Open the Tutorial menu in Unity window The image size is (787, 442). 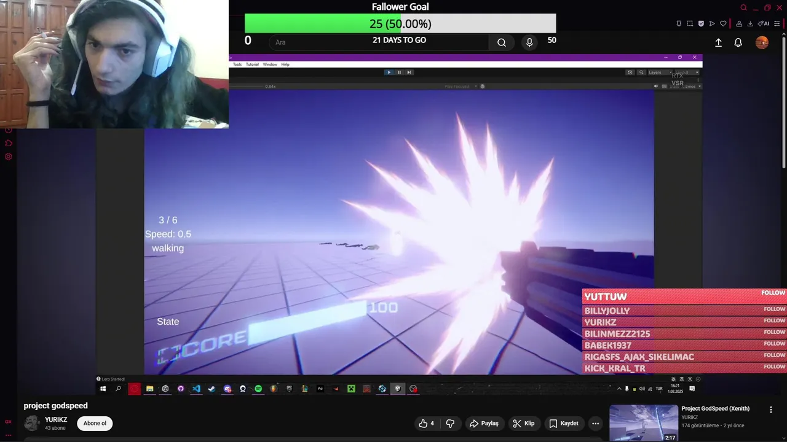coord(252,64)
